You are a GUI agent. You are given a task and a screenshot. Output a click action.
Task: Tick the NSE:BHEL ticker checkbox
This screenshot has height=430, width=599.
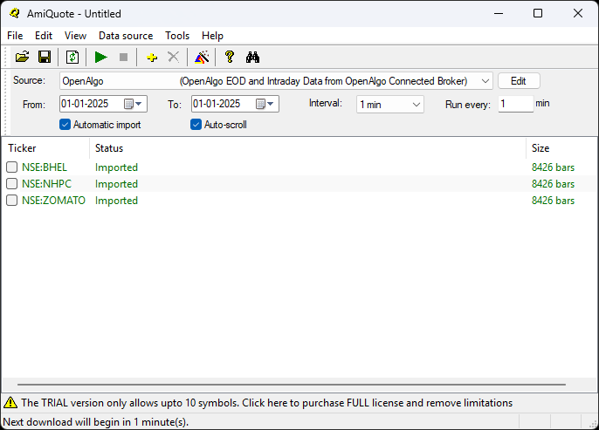click(x=12, y=167)
